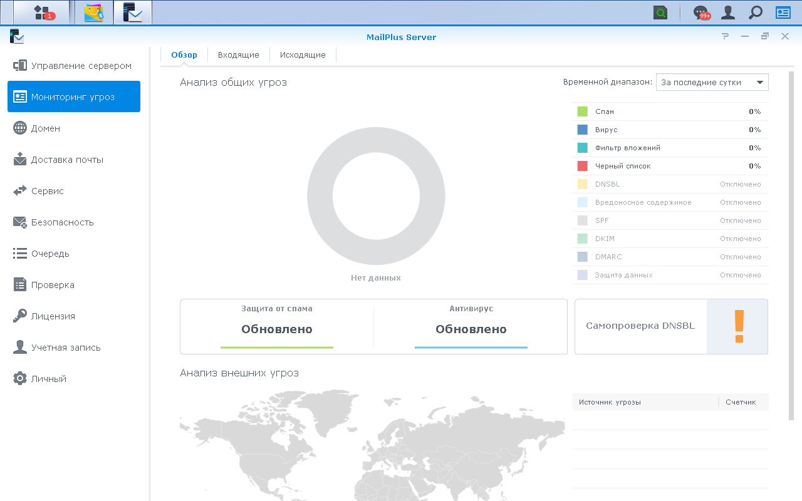The image size is (802, 501).
Task: Click the Спам green color swatch
Action: pyautogui.click(x=583, y=111)
